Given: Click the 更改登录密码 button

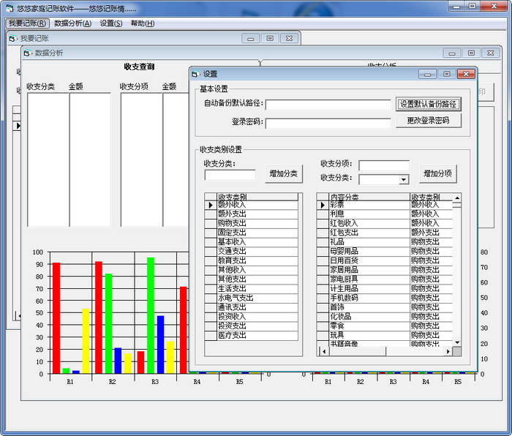Looking at the screenshot, I should click(x=429, y=121).
